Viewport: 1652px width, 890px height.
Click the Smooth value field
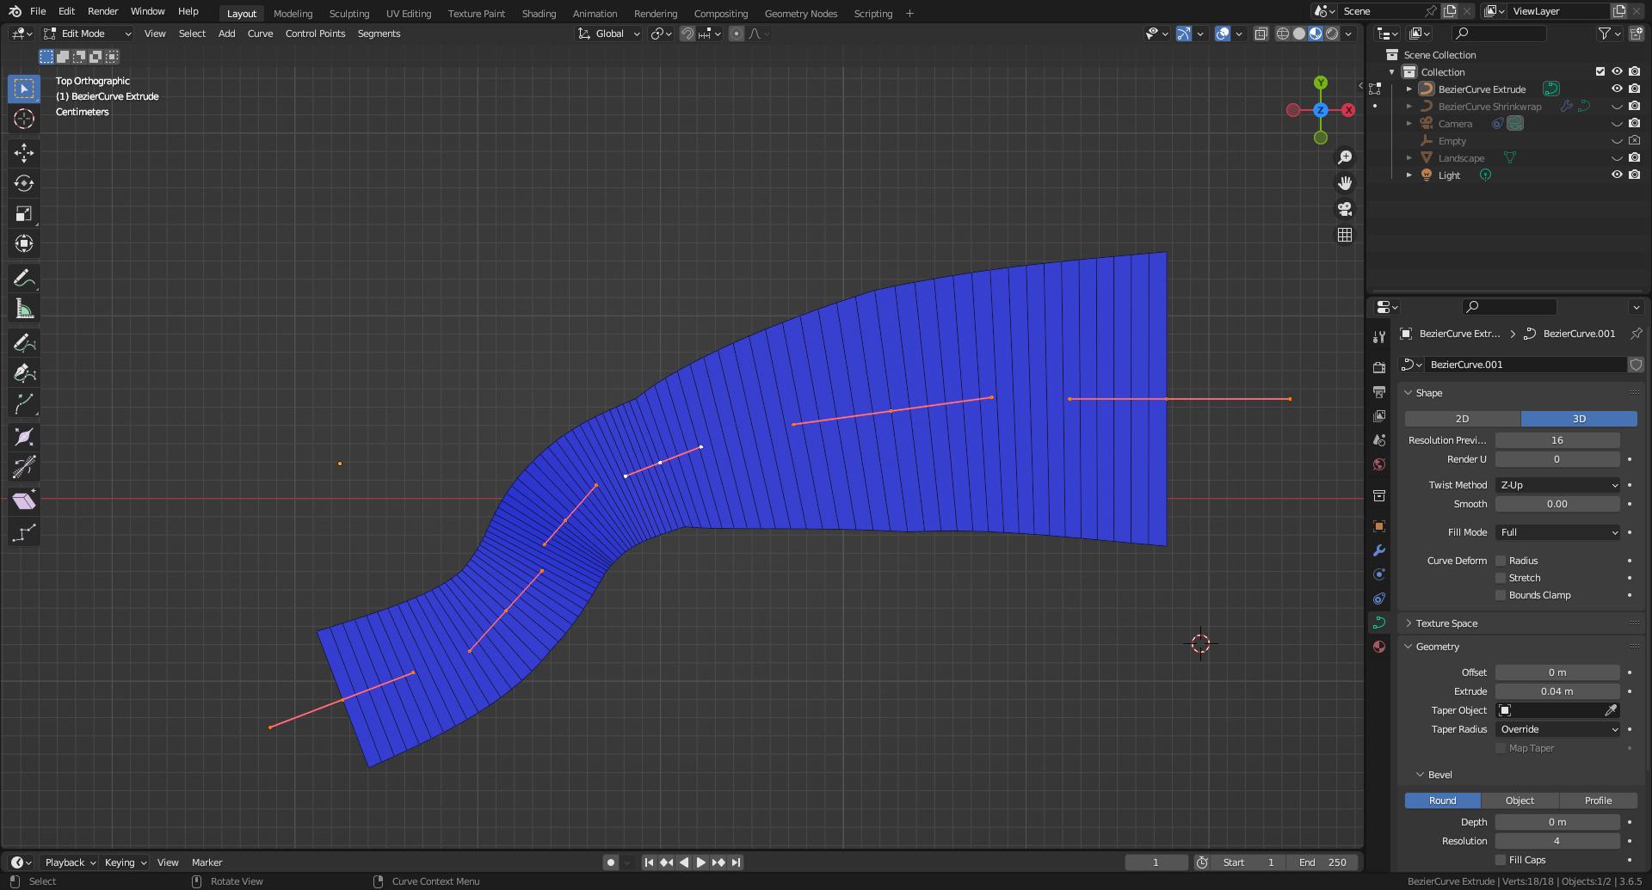pyautogui.click(x=1557, y=504)
